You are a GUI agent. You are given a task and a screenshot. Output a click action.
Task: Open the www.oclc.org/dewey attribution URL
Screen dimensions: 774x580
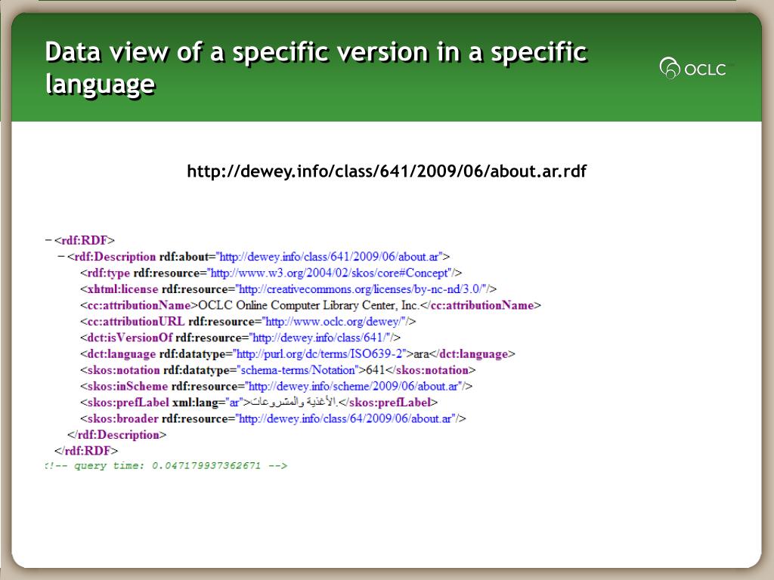(x=333, y=322)
